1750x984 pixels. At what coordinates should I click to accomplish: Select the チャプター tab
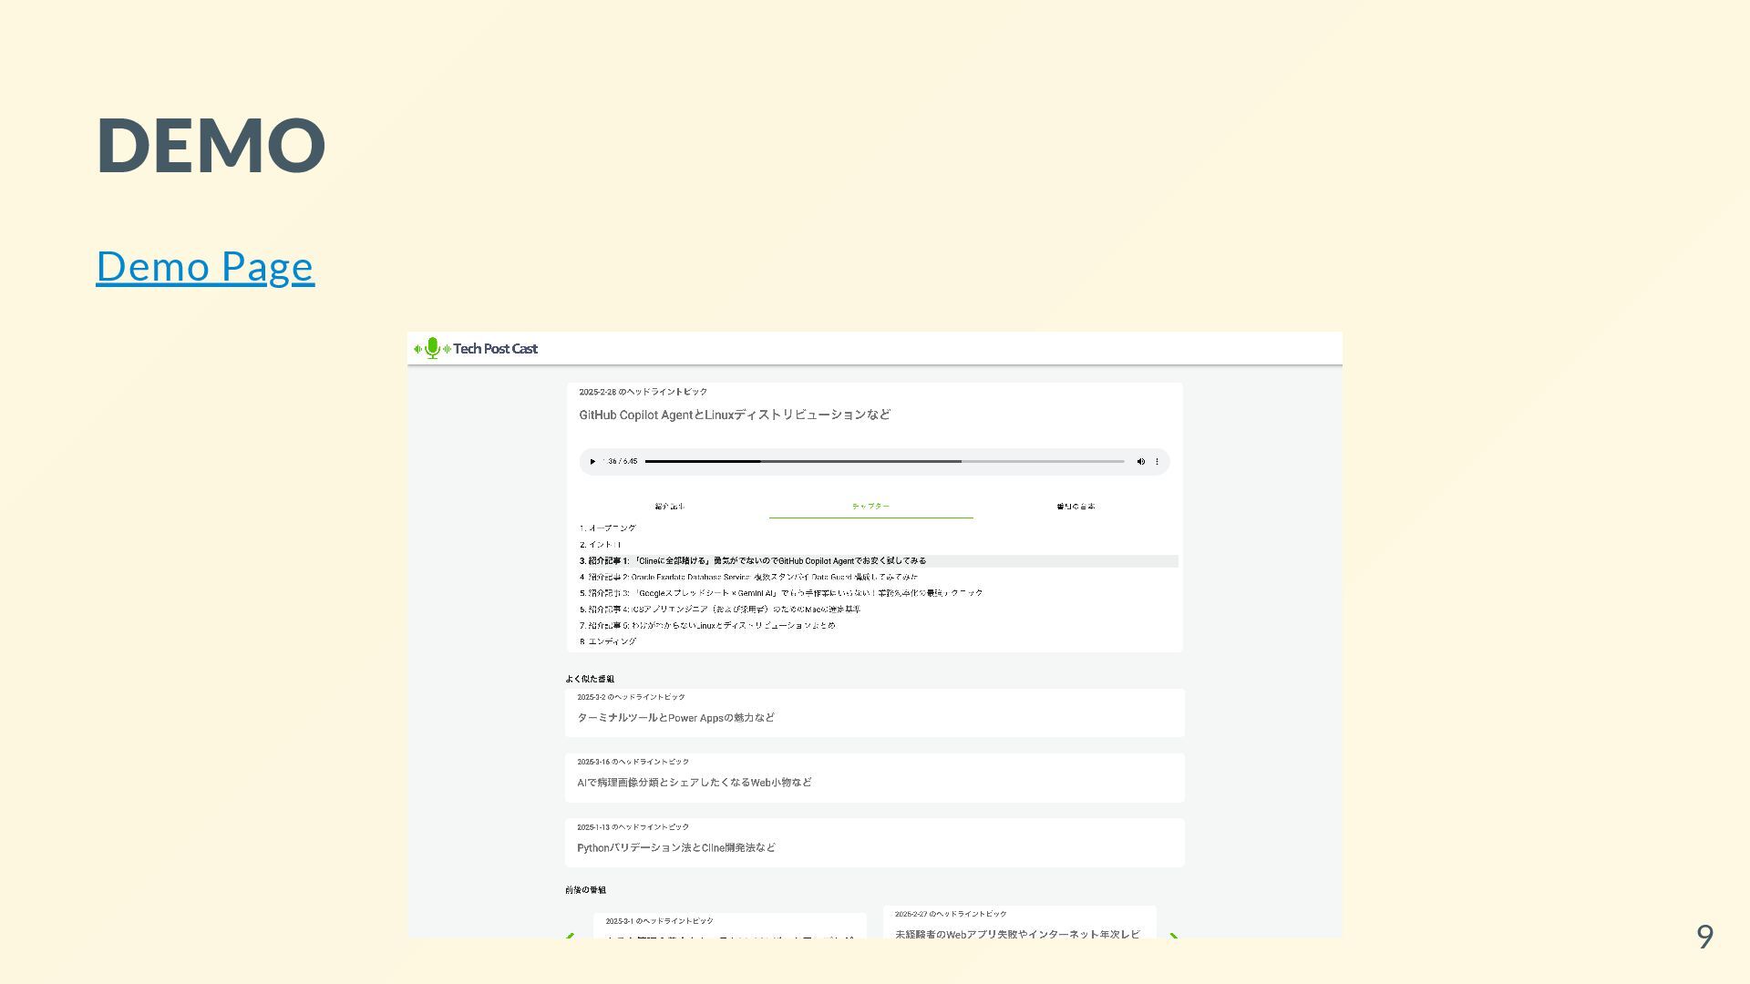pyautogui.click(x=870, y=507)
